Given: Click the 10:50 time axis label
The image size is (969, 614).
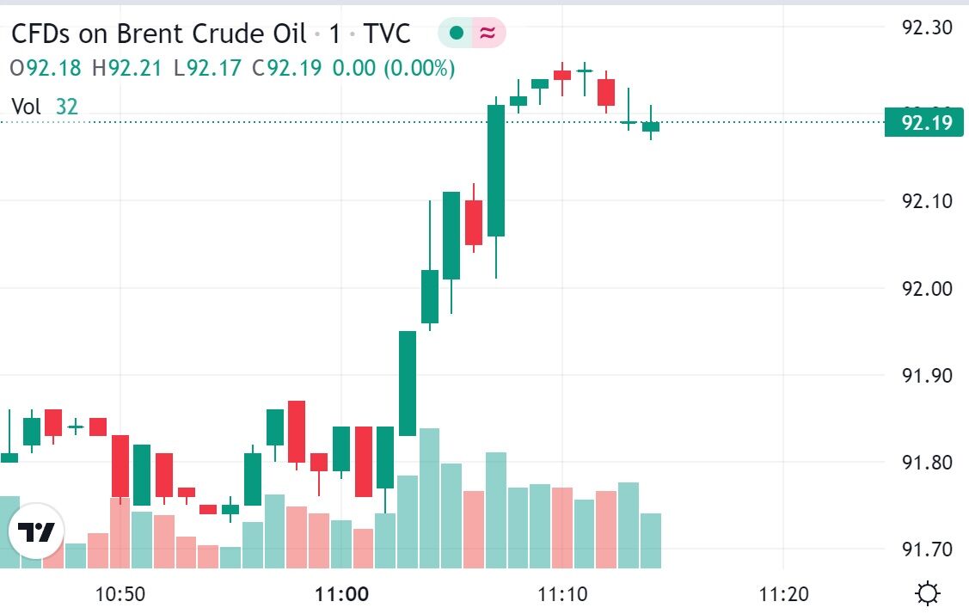Looking at the screenshot, I should click(120, 593).
